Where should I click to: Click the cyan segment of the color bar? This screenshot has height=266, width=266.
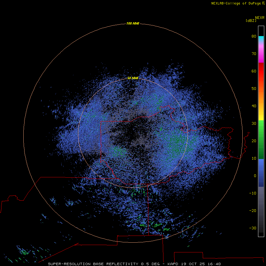pyautogui.click(x=261, y=38)
